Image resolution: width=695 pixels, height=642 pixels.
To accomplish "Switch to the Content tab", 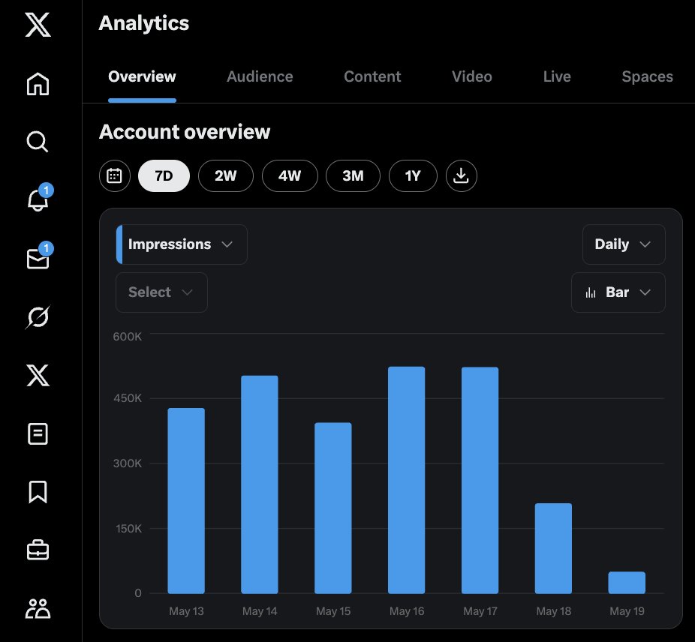I will click(372, 76).
